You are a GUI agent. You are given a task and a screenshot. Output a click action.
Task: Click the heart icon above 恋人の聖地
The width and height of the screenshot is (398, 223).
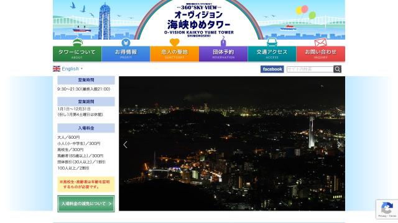(x=175, y=42)
